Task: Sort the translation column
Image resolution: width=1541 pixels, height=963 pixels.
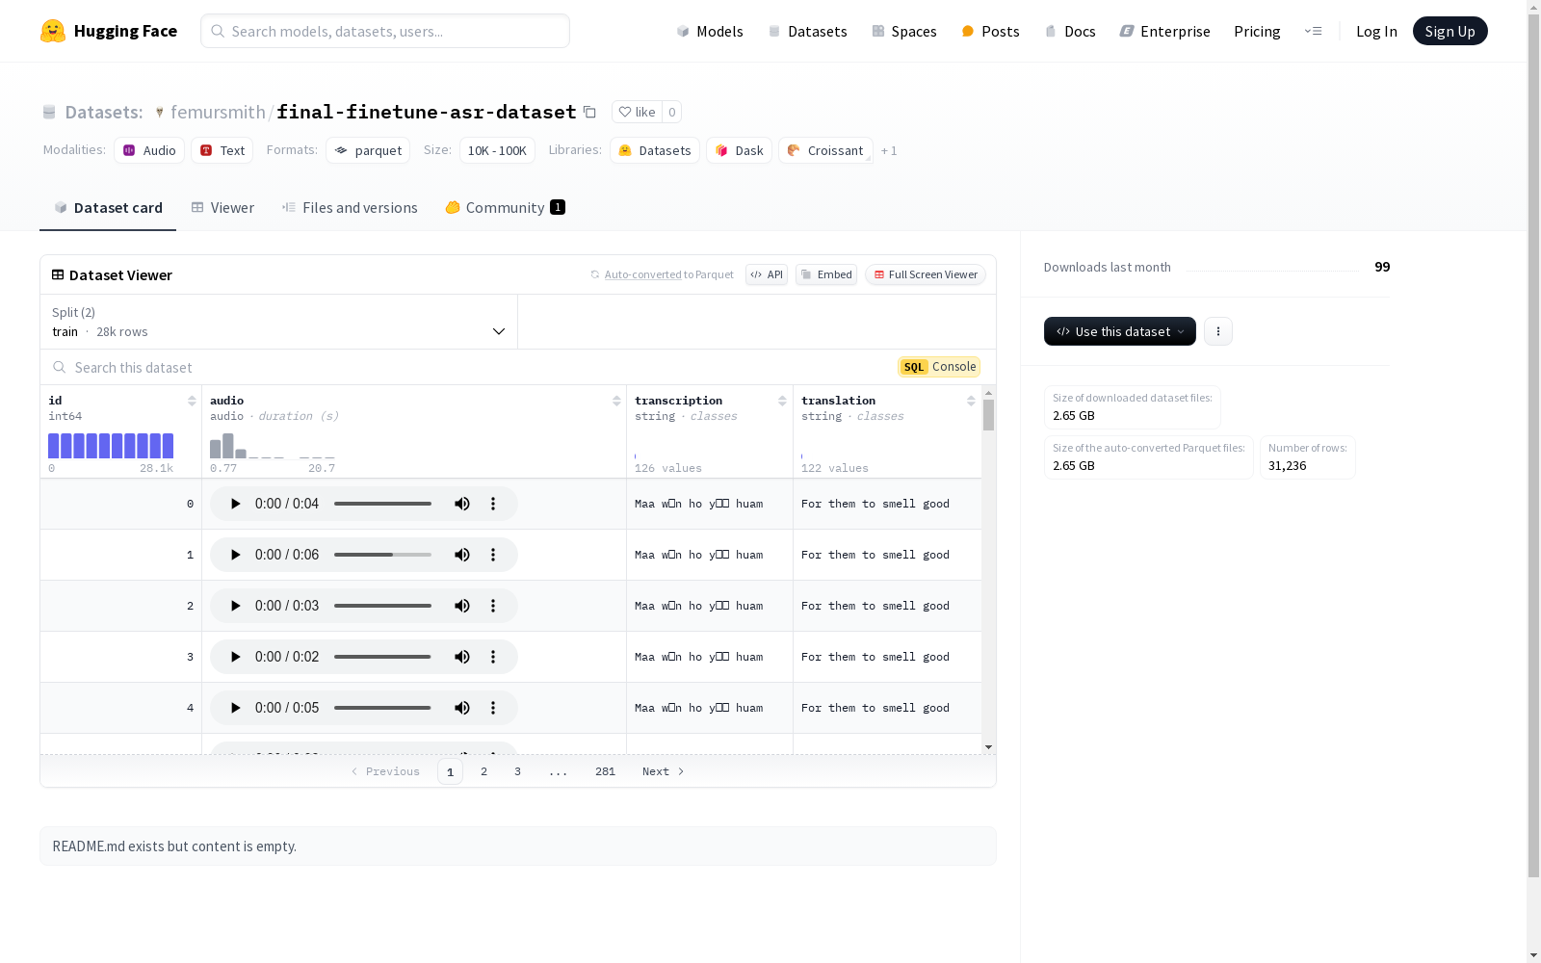Action: pos(971,401)
